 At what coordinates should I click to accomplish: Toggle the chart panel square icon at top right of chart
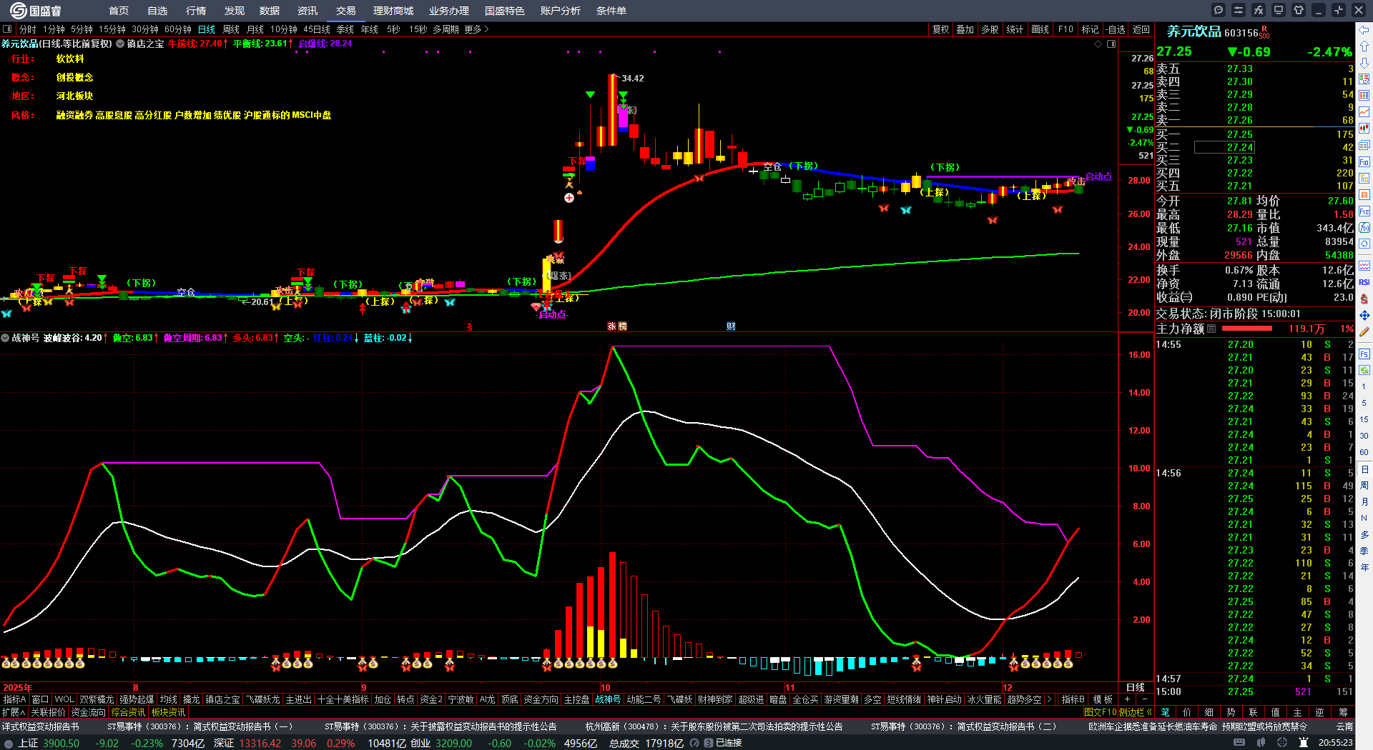(1111, 44)
